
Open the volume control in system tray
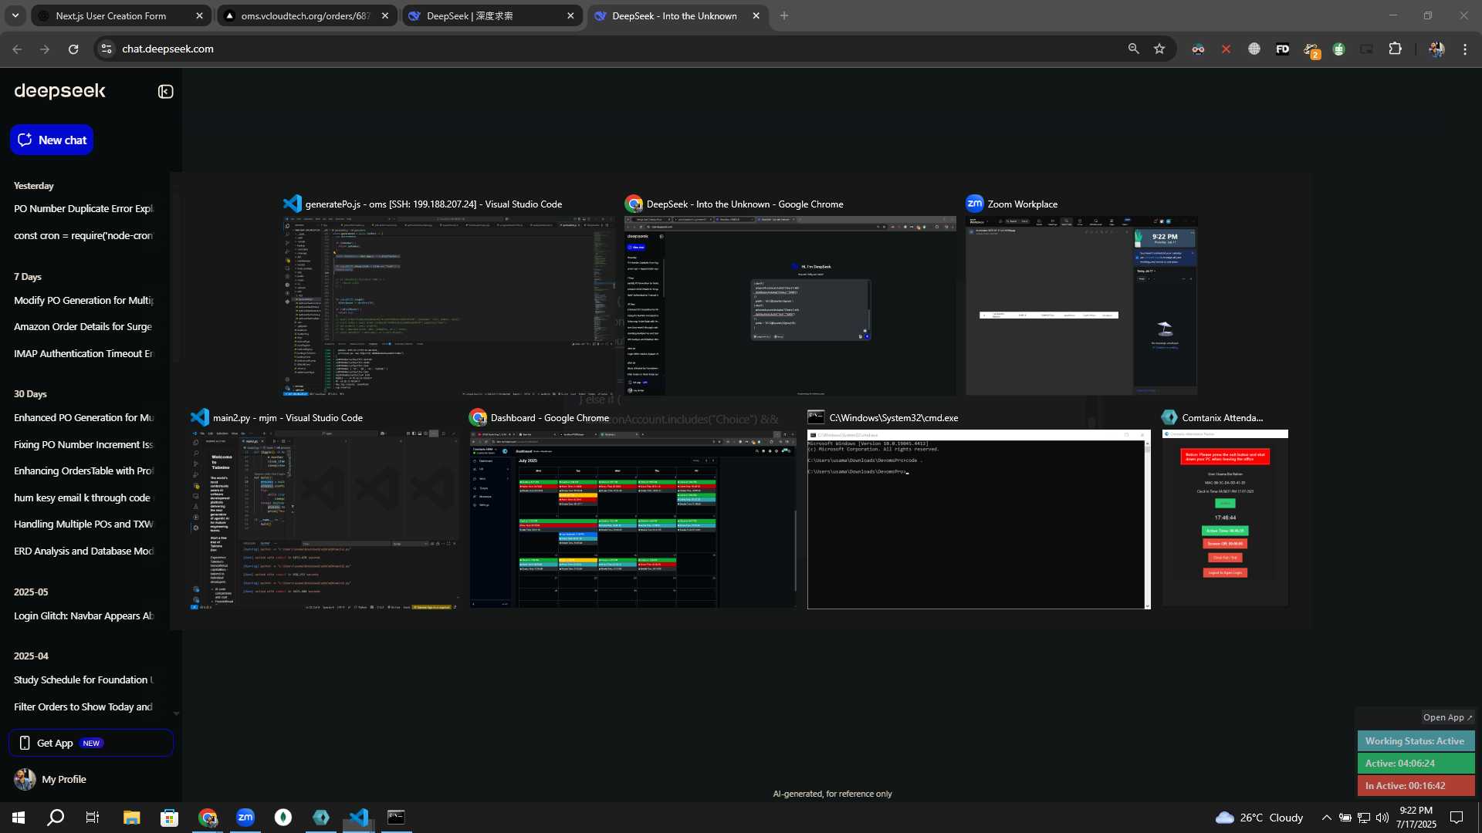1382,818
